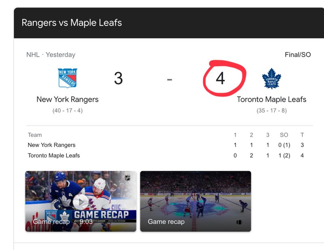The image size is (324, 250).
Task: Select New York Rangers row in score table
Action: [51, 145]
